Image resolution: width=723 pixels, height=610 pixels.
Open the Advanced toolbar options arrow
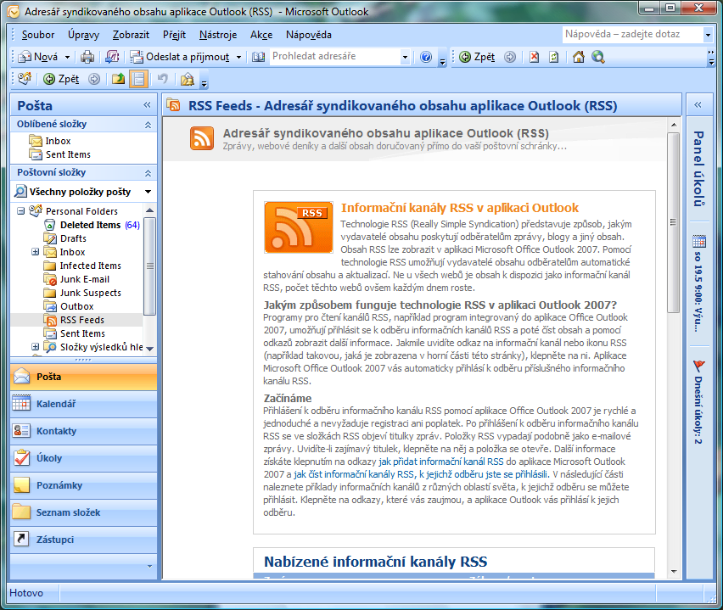205,82
